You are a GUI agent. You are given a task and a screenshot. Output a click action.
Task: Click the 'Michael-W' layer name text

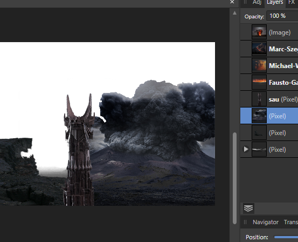tap(283, 66)
